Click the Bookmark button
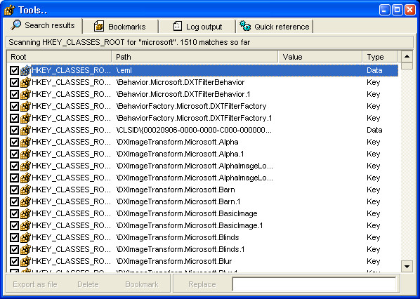The height and width of the screenshot is (299, 420). (142, 284)
